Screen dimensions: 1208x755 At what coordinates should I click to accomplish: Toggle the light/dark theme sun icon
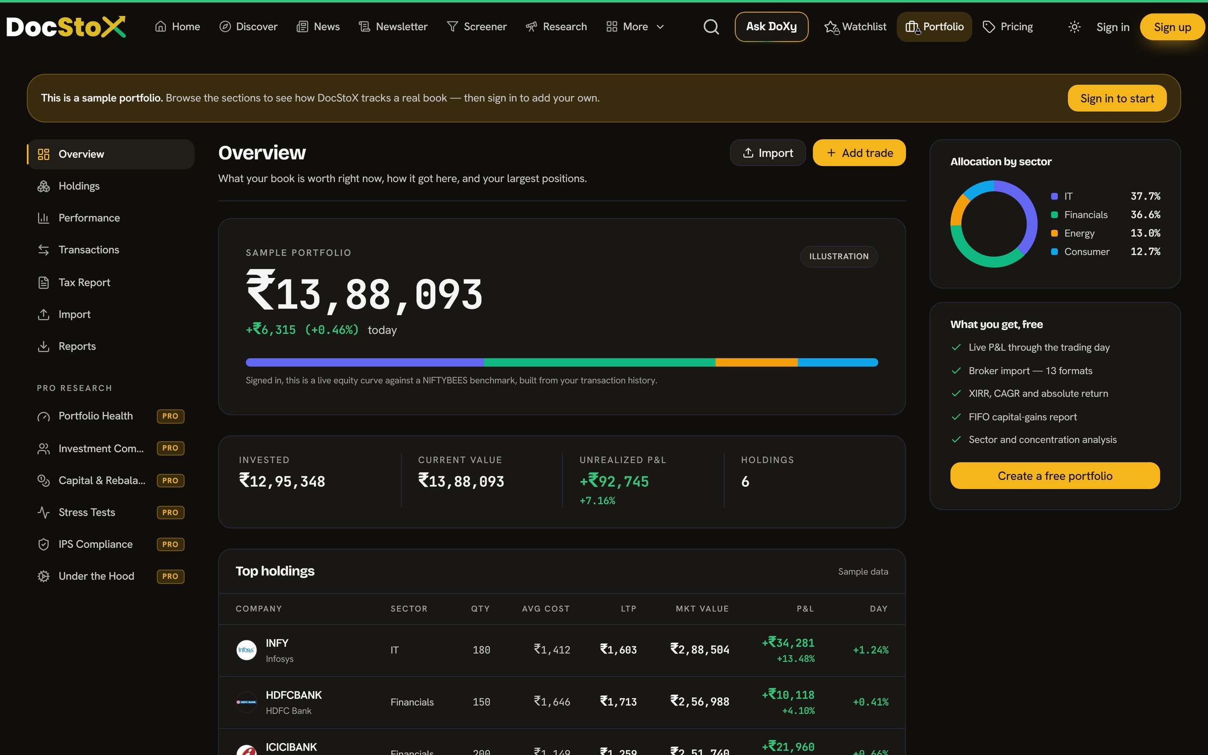pyautogui.click(x=1074, y=26)
